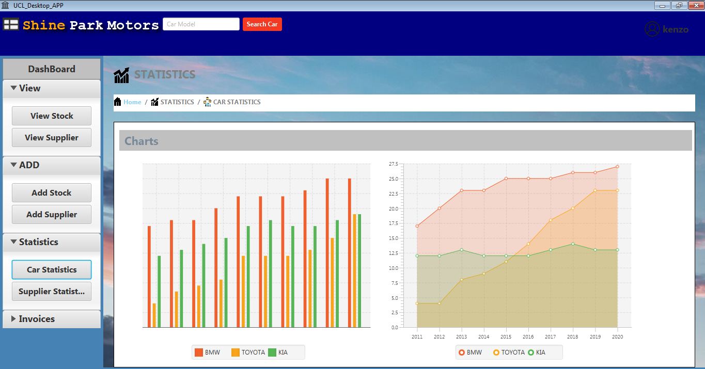Click the BMW swatch in bar chart legend

199,352
